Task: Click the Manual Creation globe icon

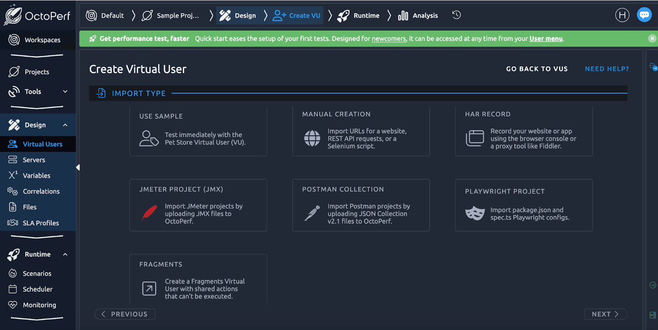Action: coord(312,138)
